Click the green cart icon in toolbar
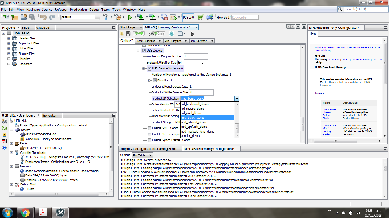This screenshot has width=390, height=219. tap(201, 18)
